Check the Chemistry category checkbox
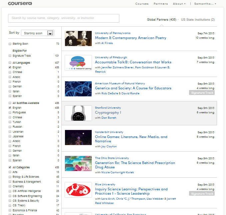Viewport: 226px width, 215px height. point(10,186)
